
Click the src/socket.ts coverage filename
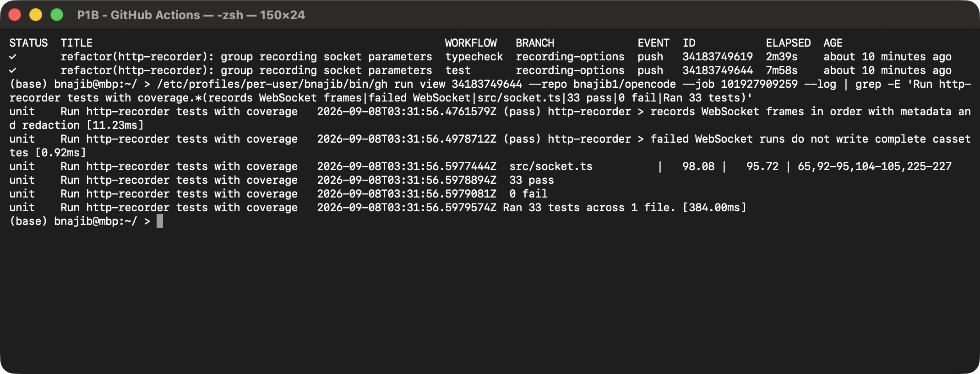point(551,166)
